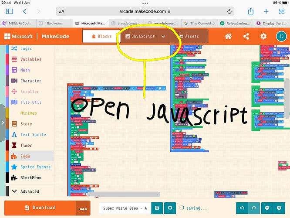This screenshot has height=218, width=290.
Task: Open the settings gear menu
Action: pyautogui.click(x=263, y=36)
